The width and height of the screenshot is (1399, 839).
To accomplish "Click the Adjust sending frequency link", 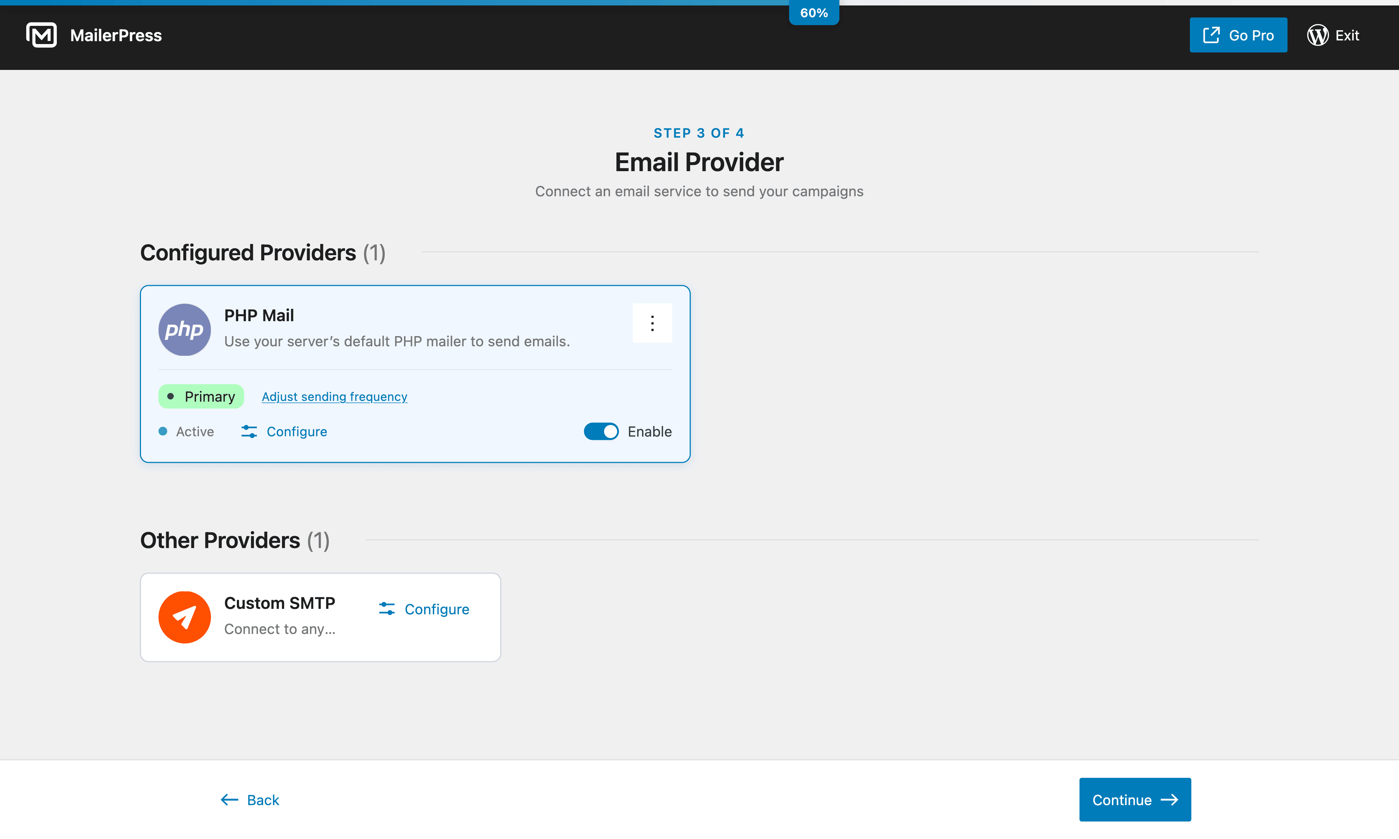I will pos(334,396).
